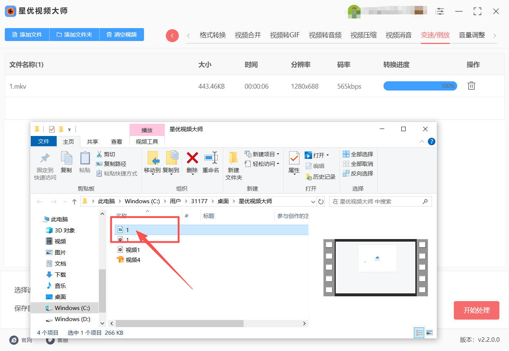The width and height of the screenshot is (509, 351).
Task: Select 下载 in navigation pane
Action: [x=56, y=275]
